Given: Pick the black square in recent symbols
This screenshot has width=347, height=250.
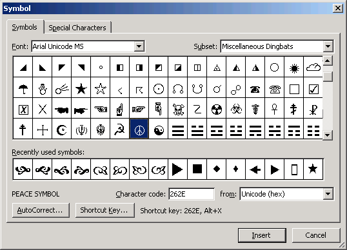Looking at the screenshot, I should pos(197,169).
